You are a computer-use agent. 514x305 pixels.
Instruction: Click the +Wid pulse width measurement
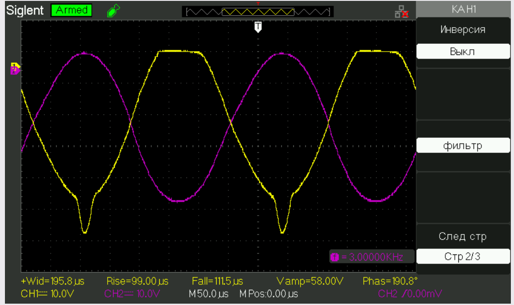[52, 281]
